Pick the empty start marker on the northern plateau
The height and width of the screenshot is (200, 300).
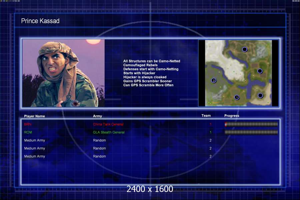click(x=245, y=50)
